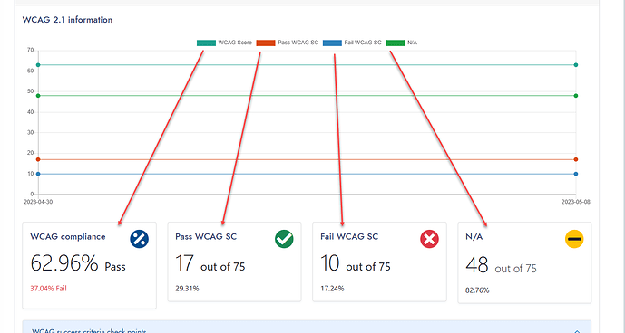The width and height of the screenshot is (625, 333).
Task: Click the red X icon on Fail WCAG SC card
Action: tap(429, 239)
